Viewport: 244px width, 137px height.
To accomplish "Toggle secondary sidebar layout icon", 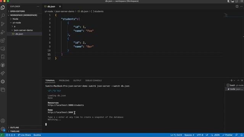I will (236, 1).
